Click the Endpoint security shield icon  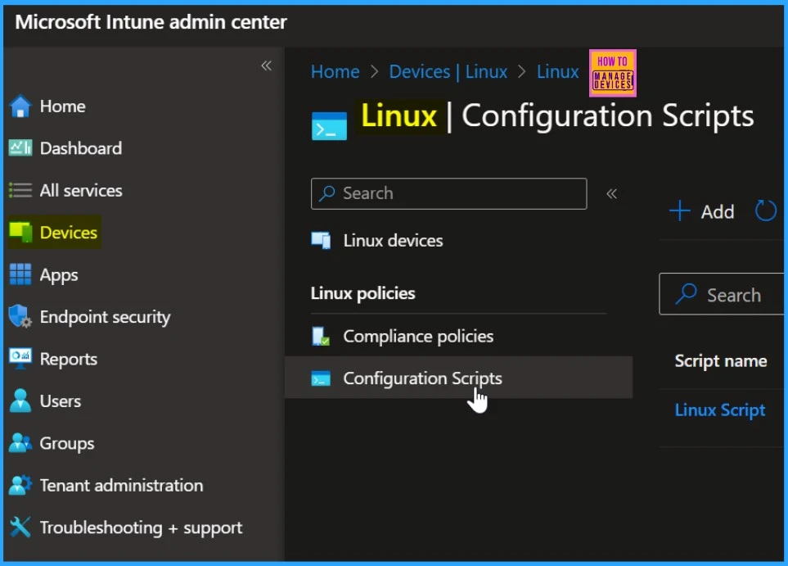[20, 316]
